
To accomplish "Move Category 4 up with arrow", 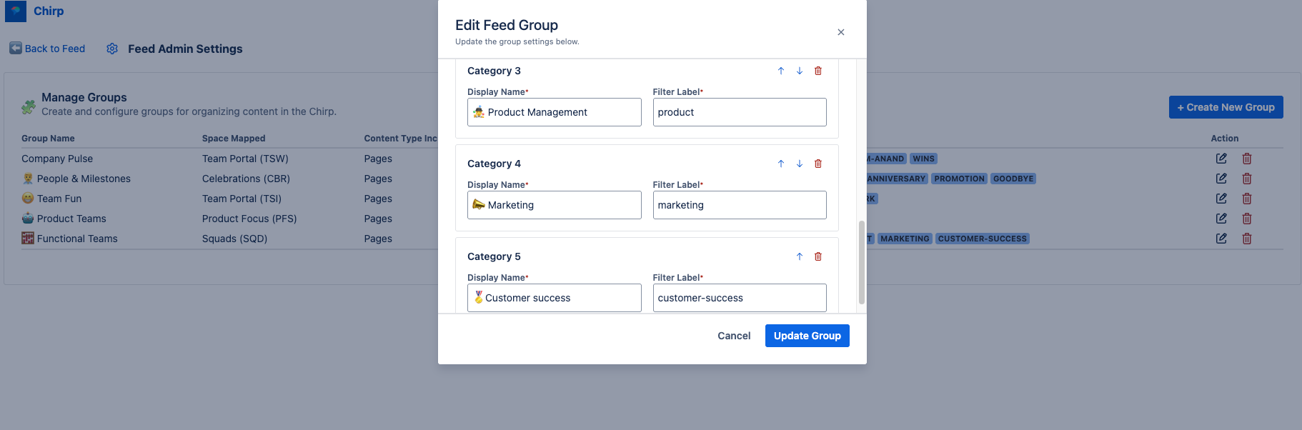I will pyautogui.click(x=781, y=164).
